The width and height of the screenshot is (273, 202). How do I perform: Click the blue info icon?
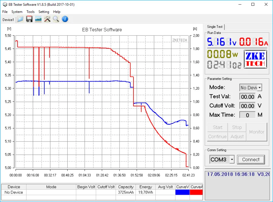point(65,19)
